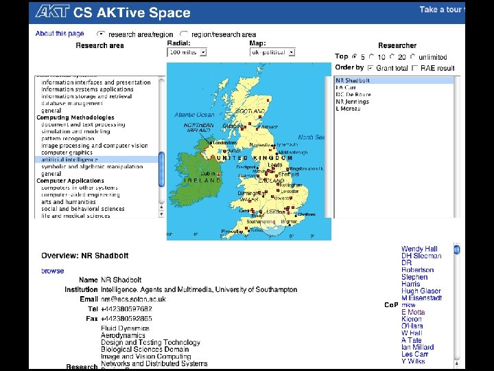Screen dimensions: 494x371
Task: Select Top 5 researchers radio button
Action: (355, 56)
